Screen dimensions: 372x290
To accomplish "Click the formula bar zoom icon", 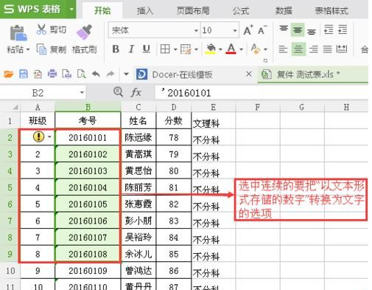I will 118,92.
